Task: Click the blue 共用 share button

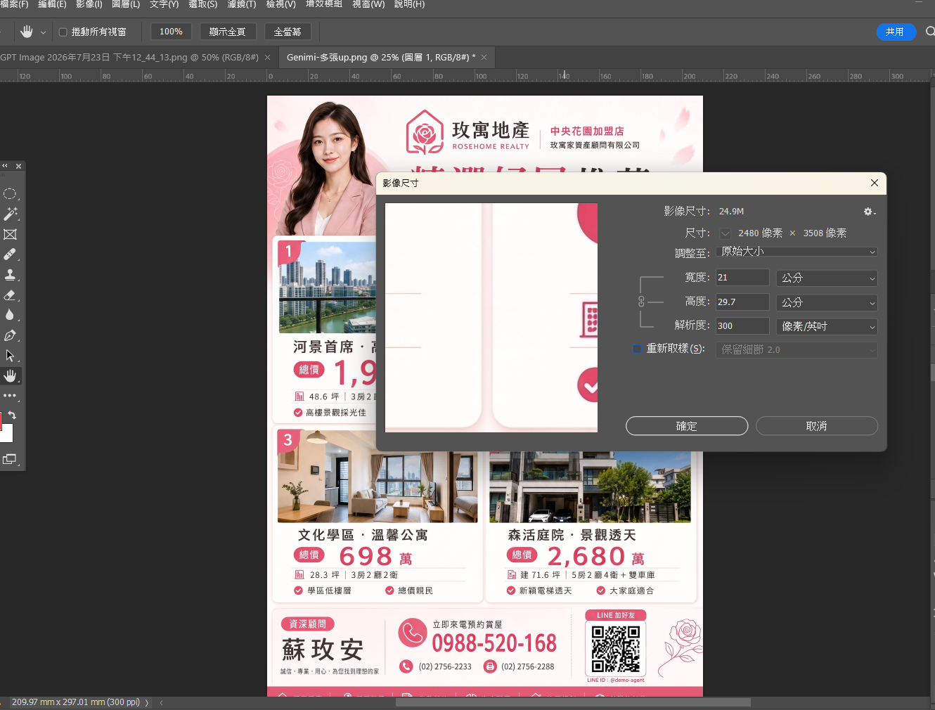Action: (896, 32)
